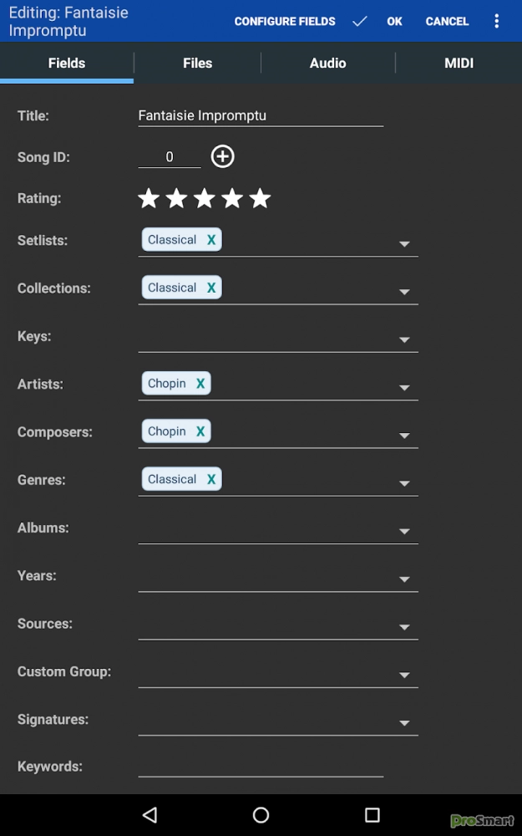Remove Chopin tag from Artists
This screenshot has height=836, width=522.
[x=200, y=384]
